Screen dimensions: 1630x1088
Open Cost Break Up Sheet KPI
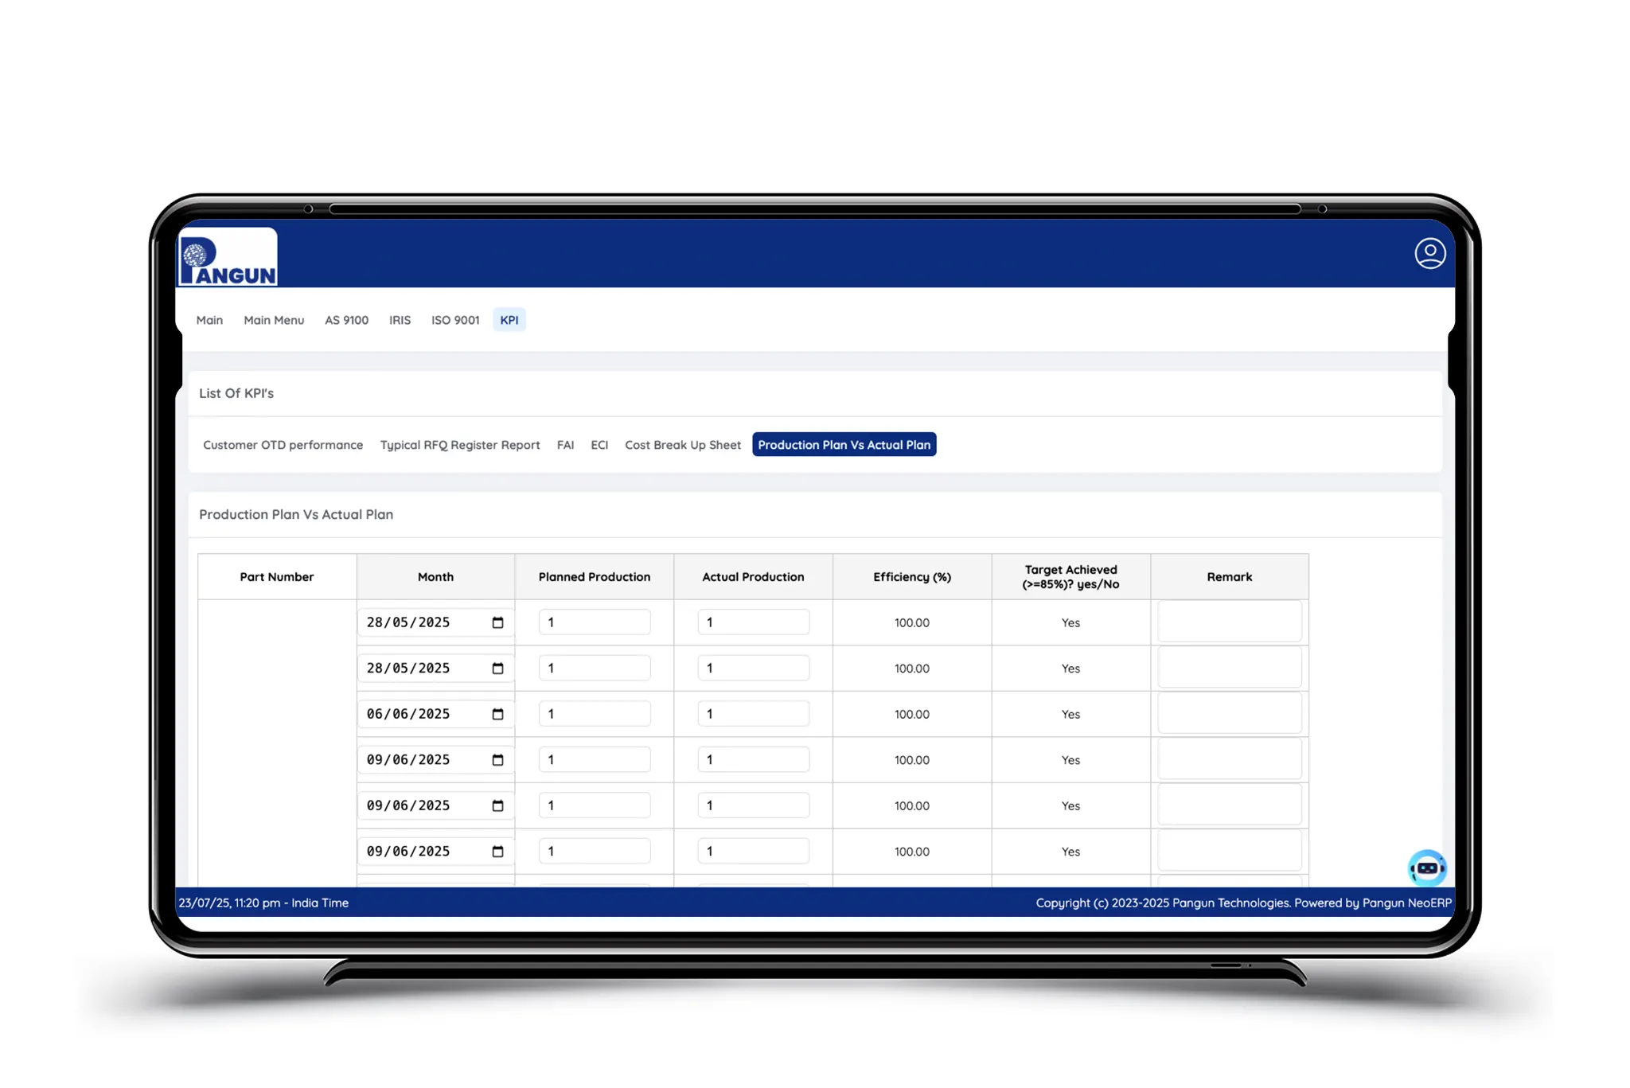pyautogui.click(x=682, y=445)
